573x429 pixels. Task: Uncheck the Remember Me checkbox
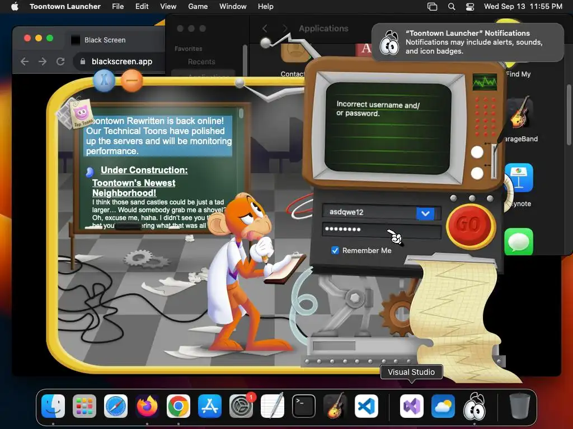click(x=335, y=250)
